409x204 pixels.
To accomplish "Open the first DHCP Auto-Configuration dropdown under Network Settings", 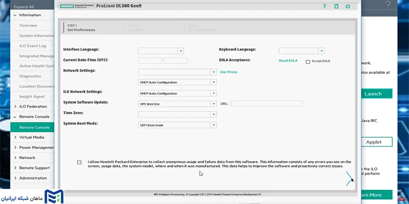I will [x=177, y=82].
